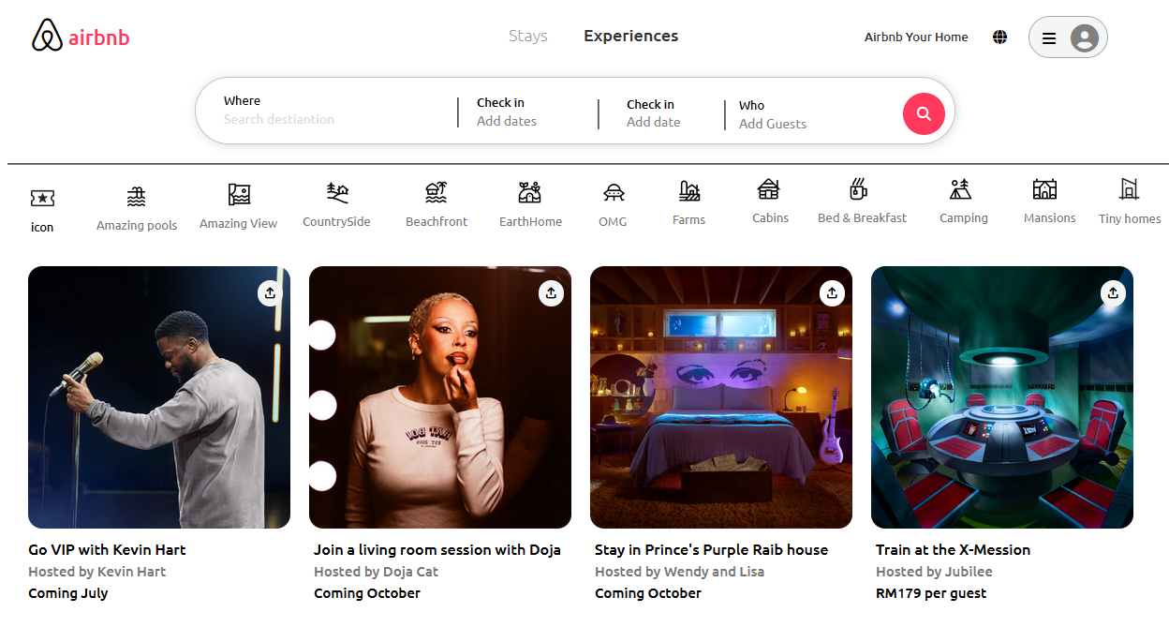This screenshot has width=1169, height=627.
Task: Click the red search magnifier button
Action: pos(923,113)
